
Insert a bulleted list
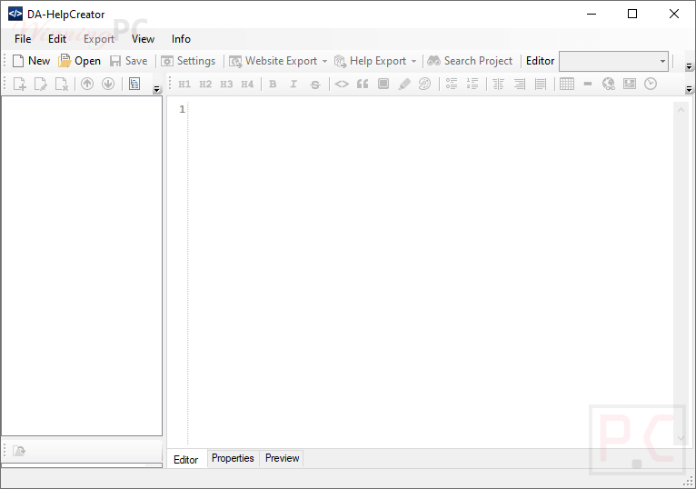(452, 84)
